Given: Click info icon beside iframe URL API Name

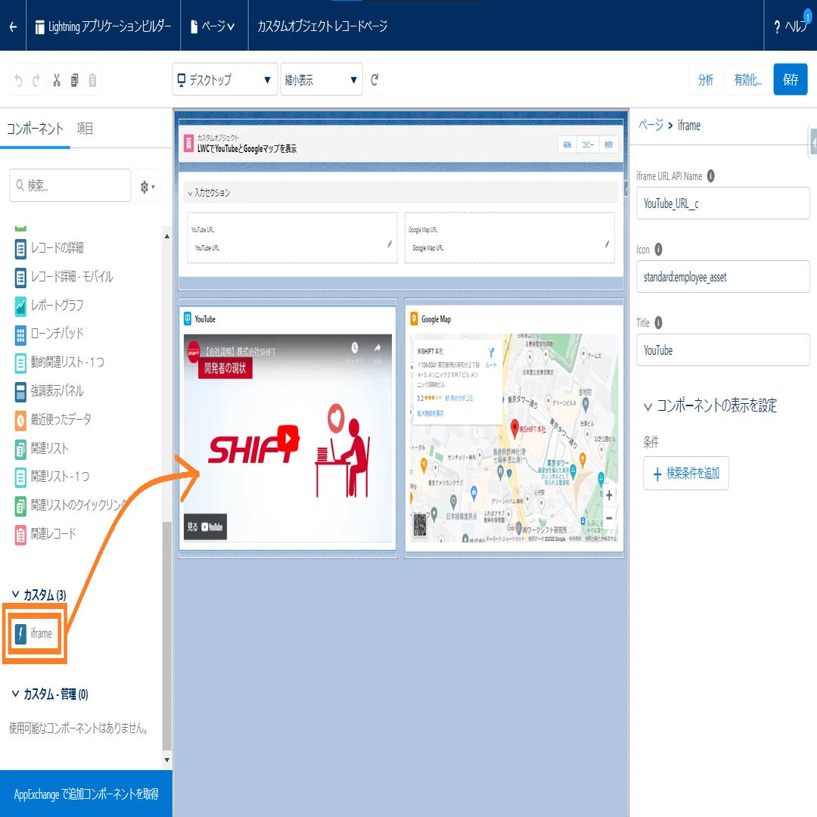Looking at the screenshot, I should [710, 176].
